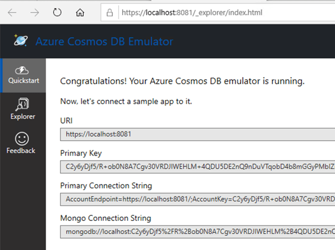The height and width of the screenshot is (250, 335).
Task: Click the Explorer document search icon
Action: tap(22, 104)
